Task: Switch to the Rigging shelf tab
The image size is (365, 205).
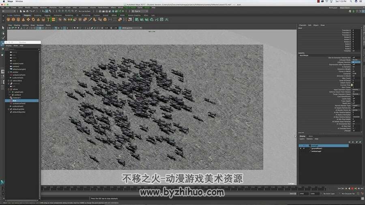Action: coord(47,15)
